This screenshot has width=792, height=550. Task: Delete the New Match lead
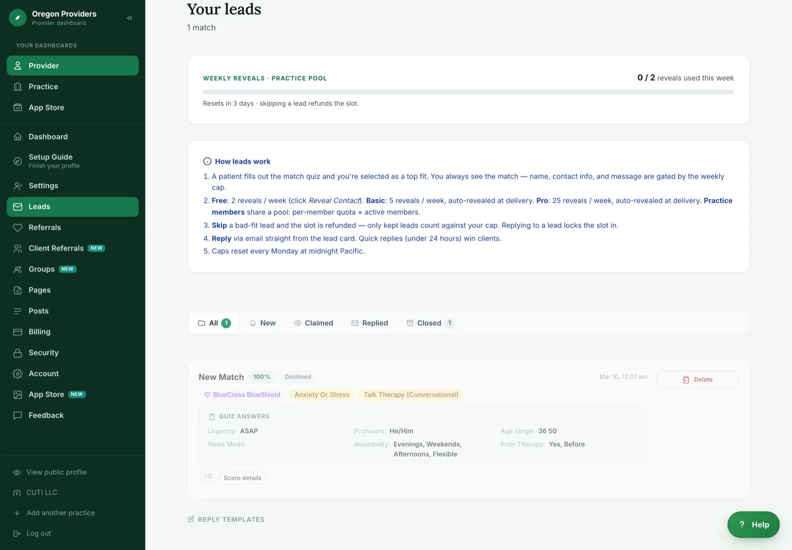(697, 380)
